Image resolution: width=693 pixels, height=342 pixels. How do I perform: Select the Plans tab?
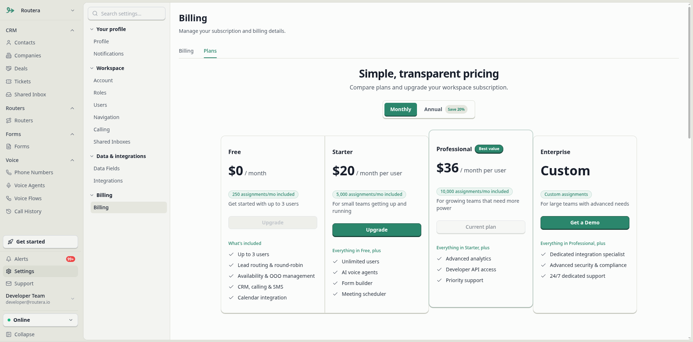coord(210,51)
